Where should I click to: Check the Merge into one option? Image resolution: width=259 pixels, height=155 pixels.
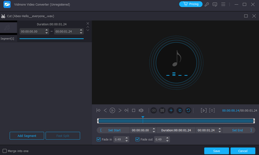pos(5,151)
